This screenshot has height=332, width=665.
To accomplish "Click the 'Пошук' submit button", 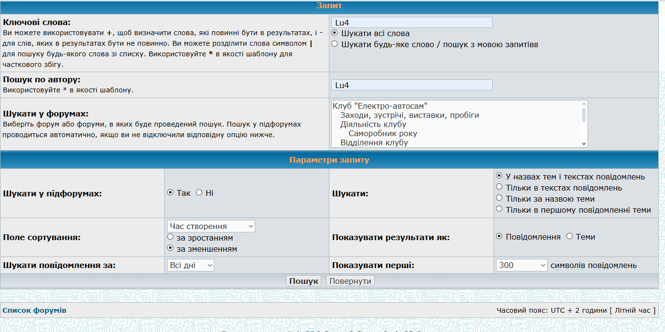I will (x=304, y=281).
